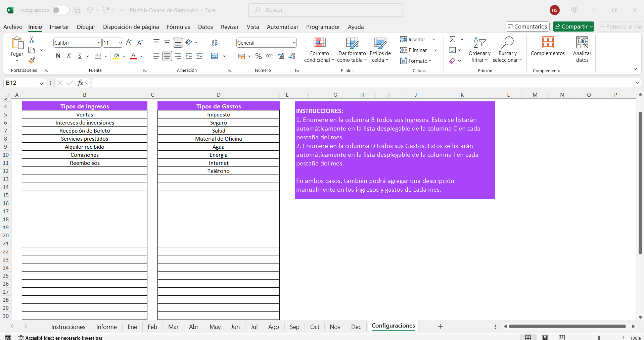Screen dimensions: 644x340
Task: Toggle Center horizontal alignment
Action: coord(167,56)
